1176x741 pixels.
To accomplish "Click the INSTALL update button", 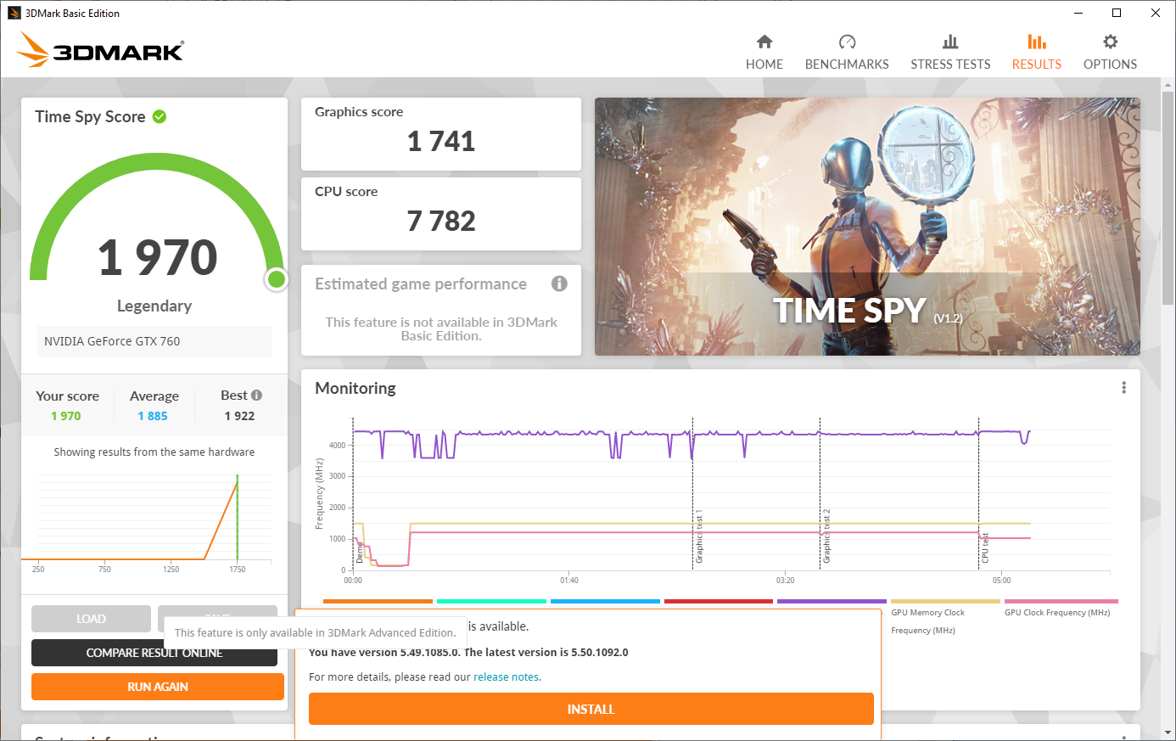I will [591, 709].
